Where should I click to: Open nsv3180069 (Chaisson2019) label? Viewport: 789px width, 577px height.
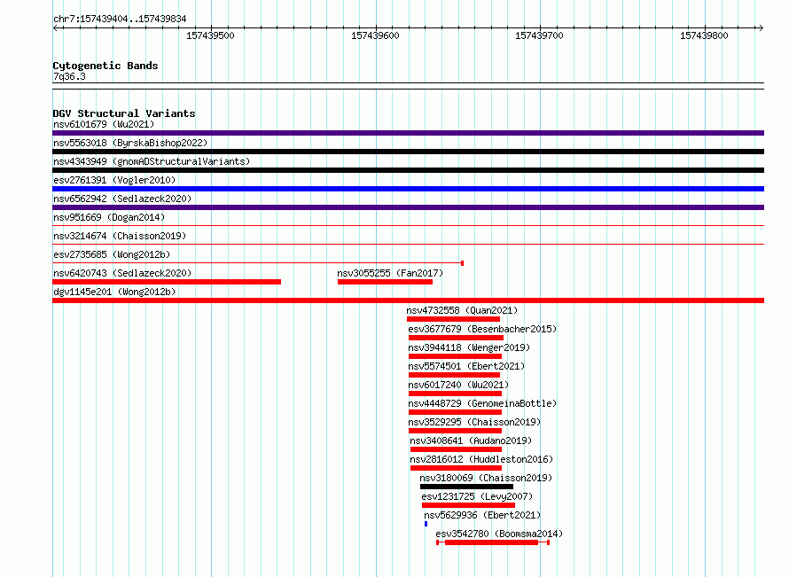486,478
